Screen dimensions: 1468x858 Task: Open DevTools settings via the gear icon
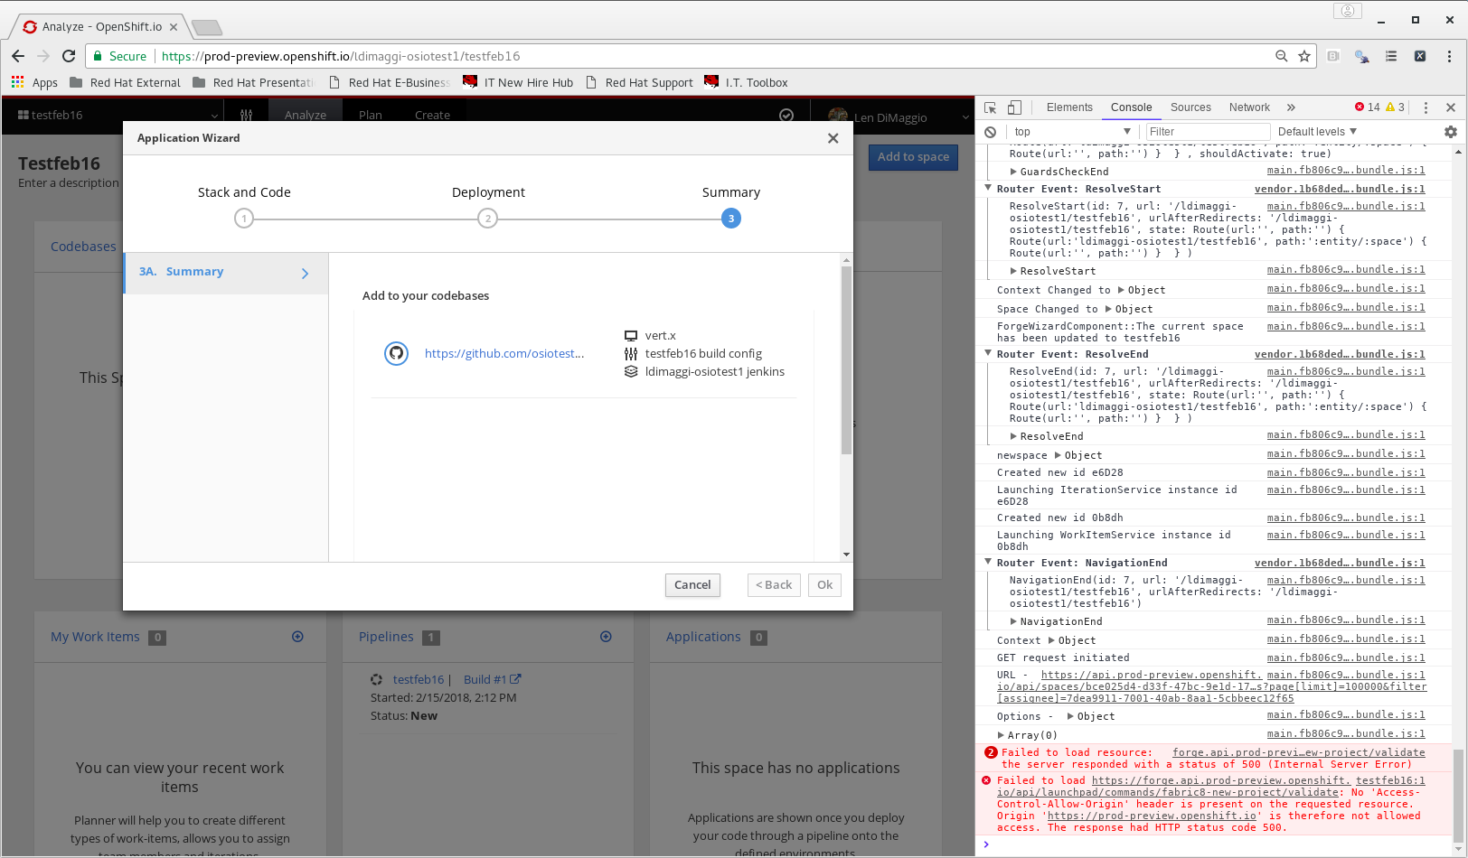1450,131
